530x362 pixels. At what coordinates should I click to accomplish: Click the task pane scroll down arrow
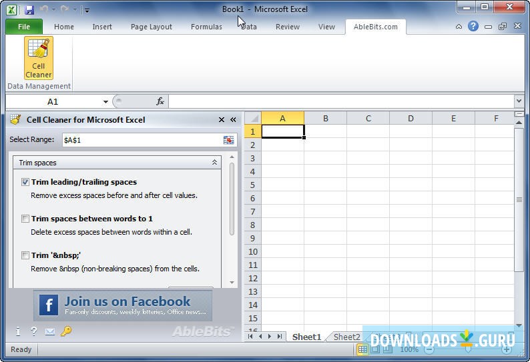232,282
